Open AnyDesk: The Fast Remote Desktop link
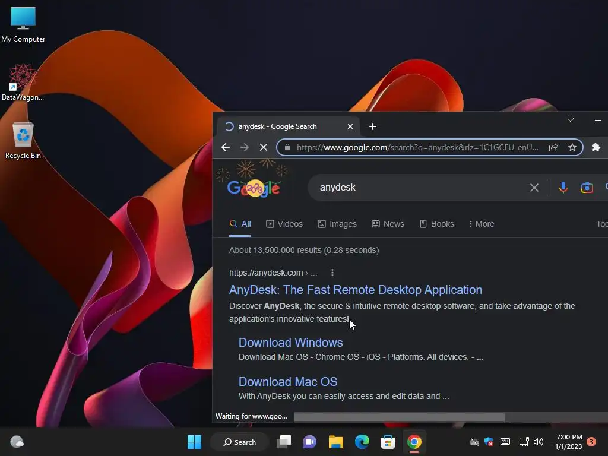This screenshot has height=456, width=608. click(356, 290)
